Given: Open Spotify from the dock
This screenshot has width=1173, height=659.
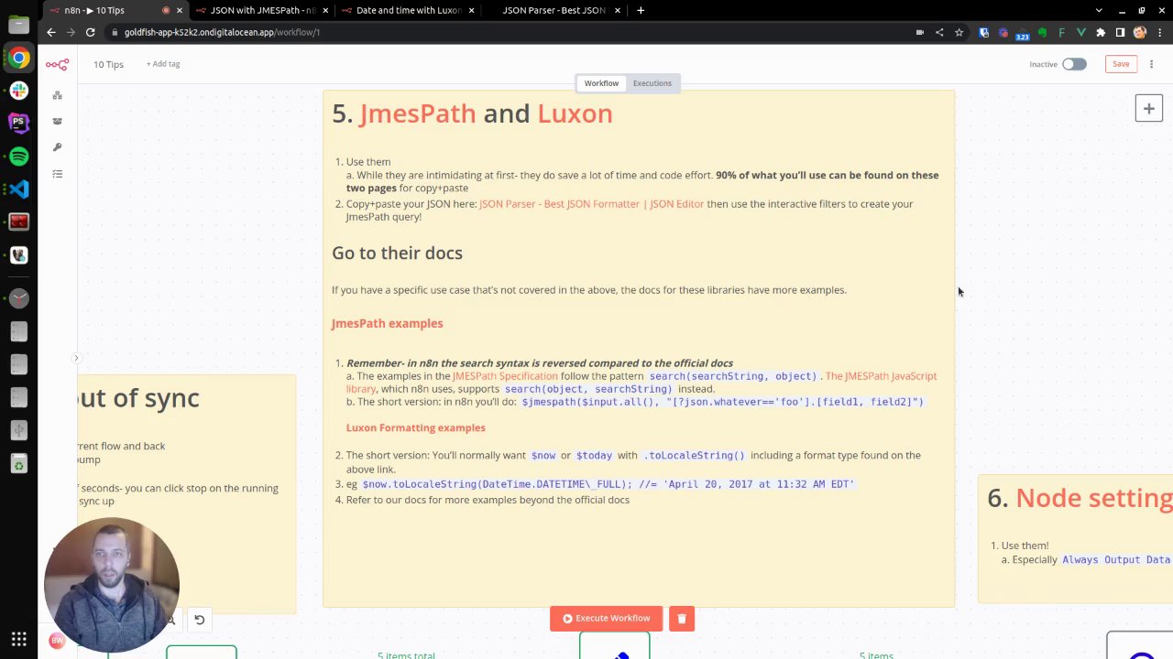Looking at the screenshot, I should [18, 157].
